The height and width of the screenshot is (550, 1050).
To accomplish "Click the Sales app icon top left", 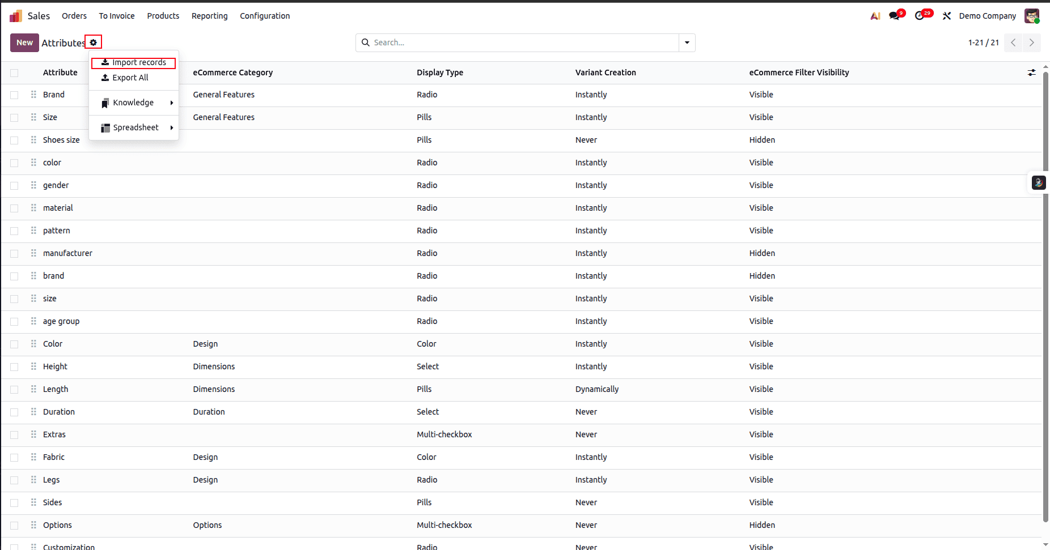I will pos(15,15).
